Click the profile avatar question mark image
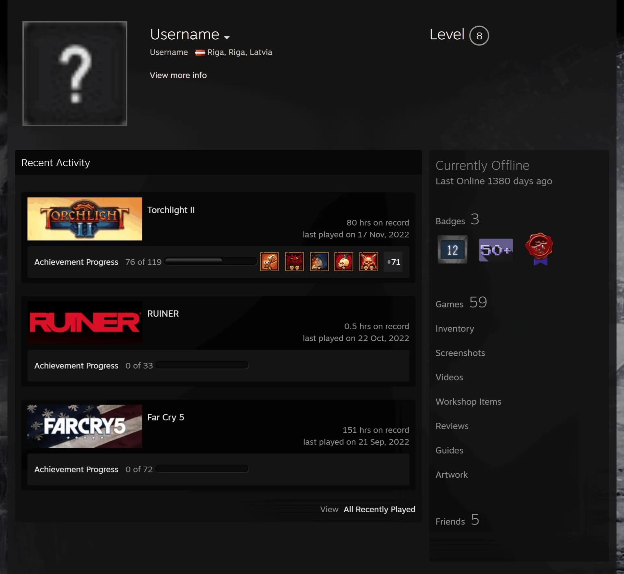Viewport: 624px width, 574px height. pyautogui.click(x=75, y=74)
